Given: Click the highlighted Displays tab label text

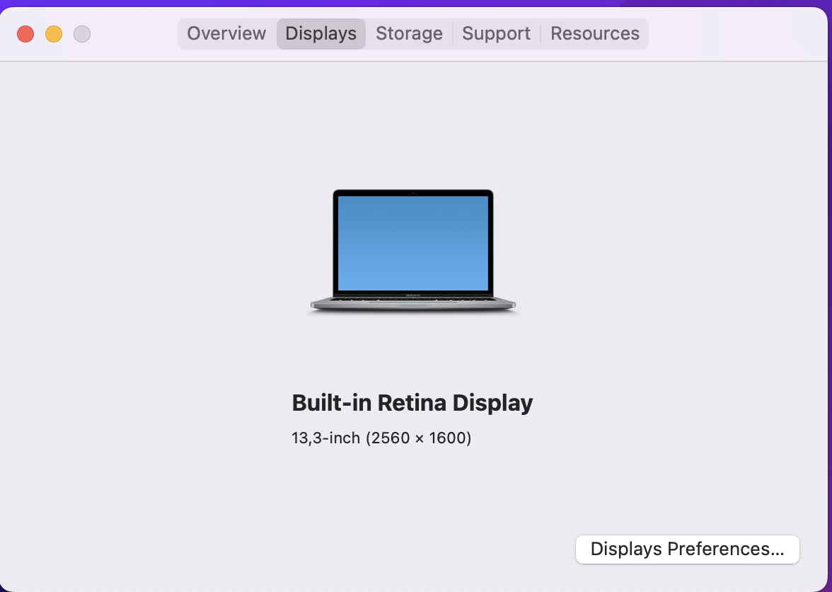Looking at the screenshot, I should [320, 33].
